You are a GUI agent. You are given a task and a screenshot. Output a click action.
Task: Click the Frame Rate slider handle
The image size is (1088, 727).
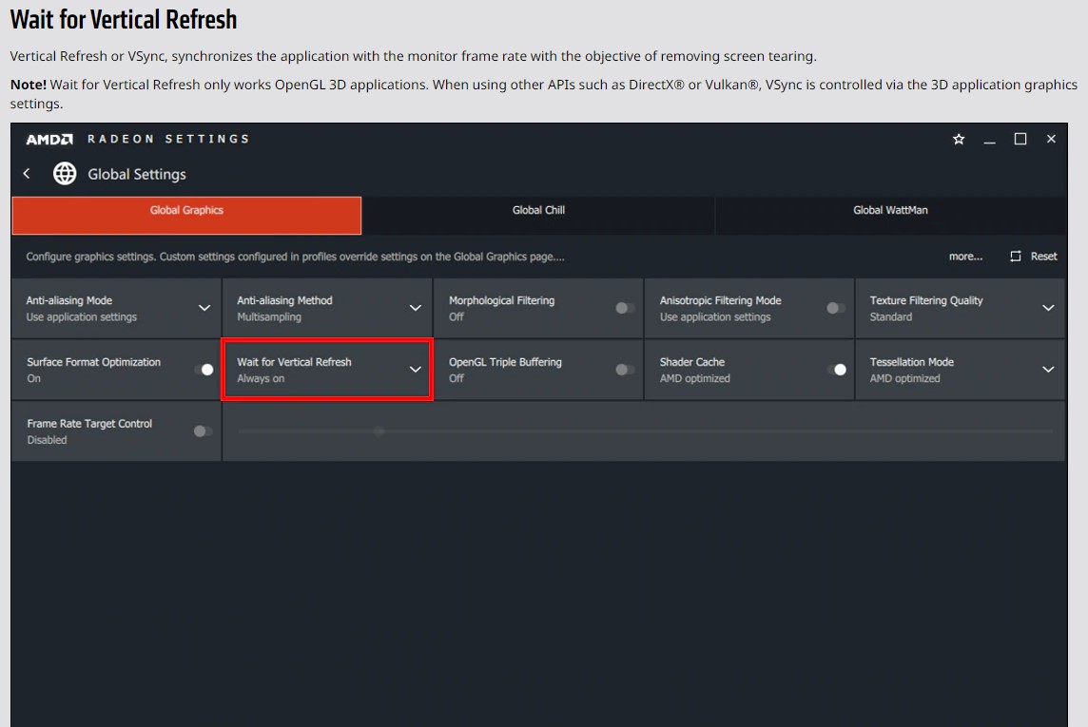click(379, 431)
